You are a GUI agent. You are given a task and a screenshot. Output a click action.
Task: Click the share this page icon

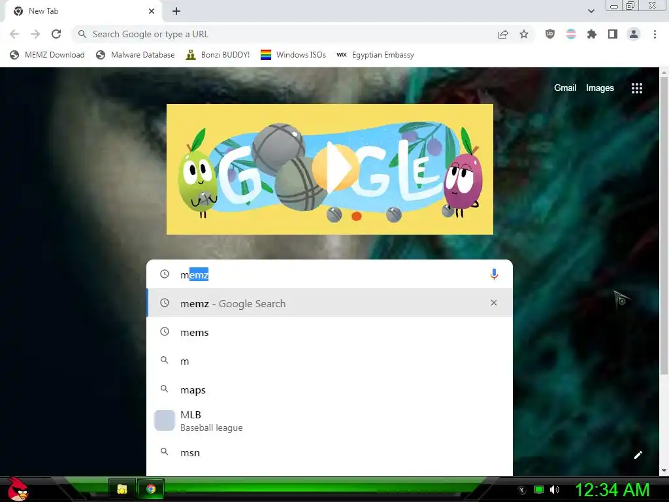pos(503,34)
